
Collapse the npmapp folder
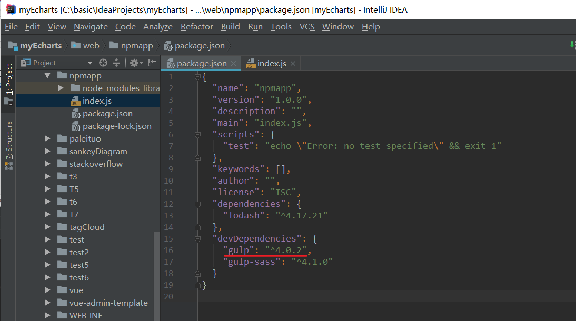[x=47, y=76]
